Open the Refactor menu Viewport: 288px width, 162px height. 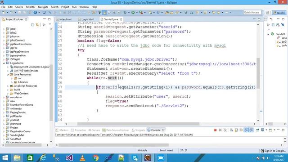(x=31, y=7)
